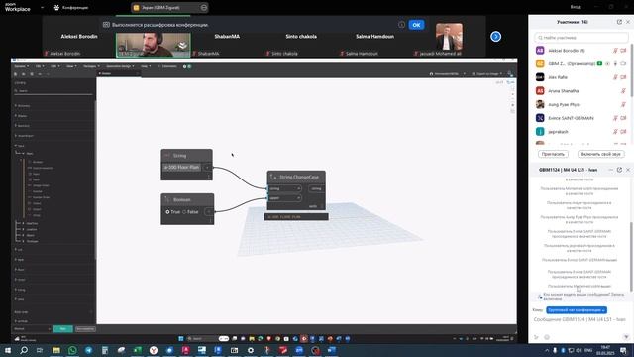Click the Dynamo notifications bell icon
The width and height of the screenshot is (634, 357).
coord(509,74)
